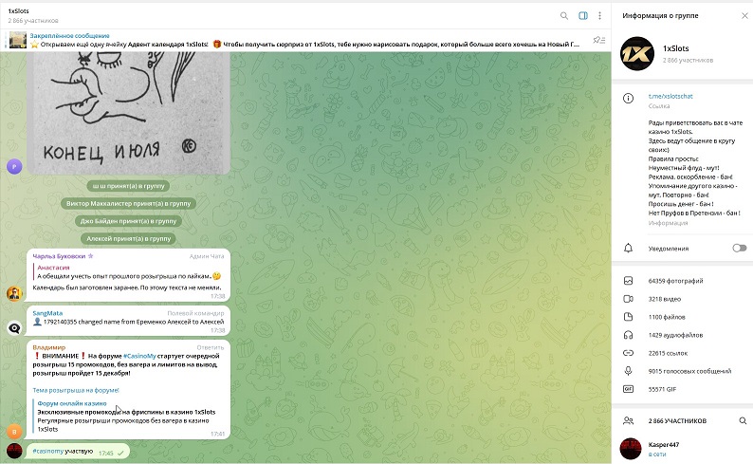Open the #CasinoMy hashtag in Владимир message
Image resolution: width=753 pixels, height=464 pixels.
click(139, 356)
